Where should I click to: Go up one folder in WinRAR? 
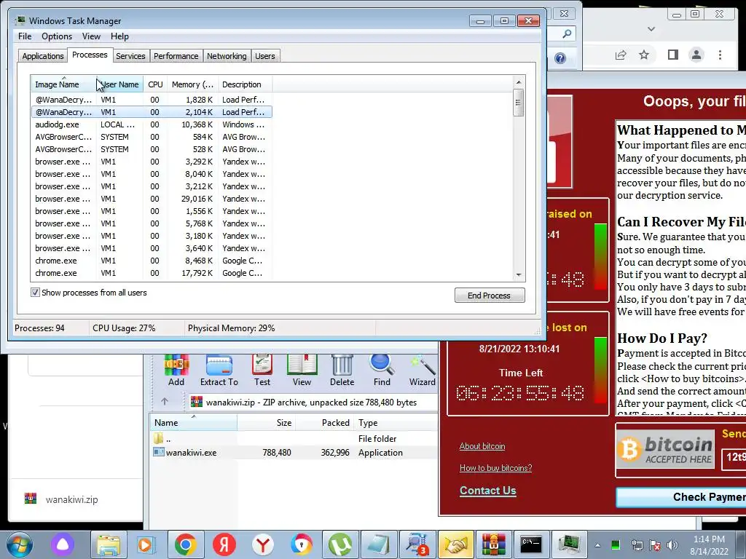coord(165,402)
